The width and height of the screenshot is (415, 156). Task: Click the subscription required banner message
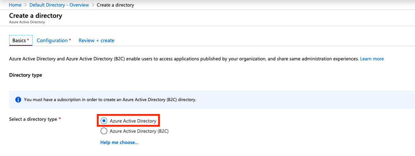click(x=110, y=100)
